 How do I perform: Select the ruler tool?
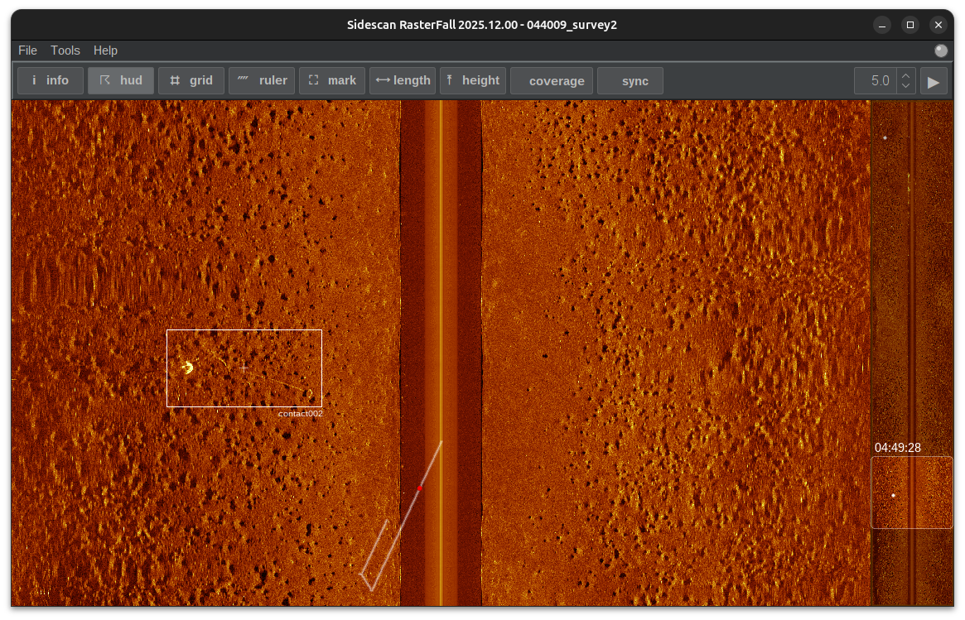[x=262, y=81]
